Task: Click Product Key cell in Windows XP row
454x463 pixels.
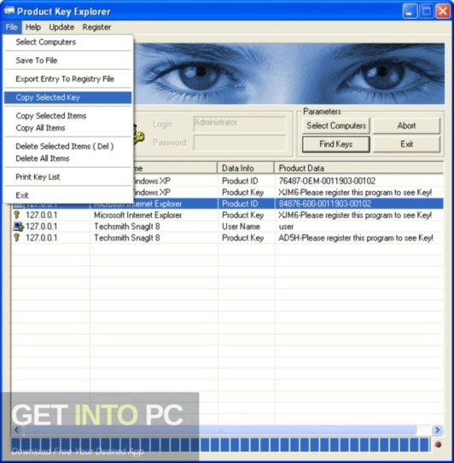Action: 242,192
